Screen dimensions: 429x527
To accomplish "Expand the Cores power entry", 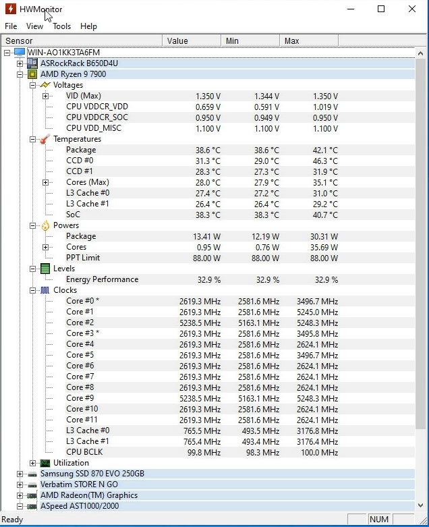I will click(x=45, y=248).
